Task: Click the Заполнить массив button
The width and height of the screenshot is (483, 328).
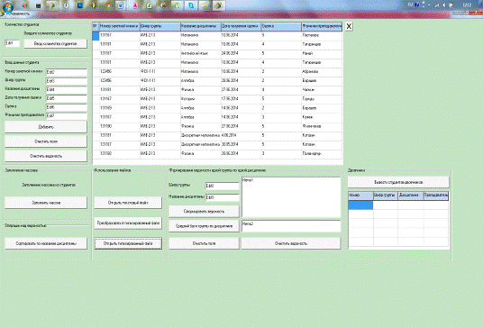Action: [46, 203]
